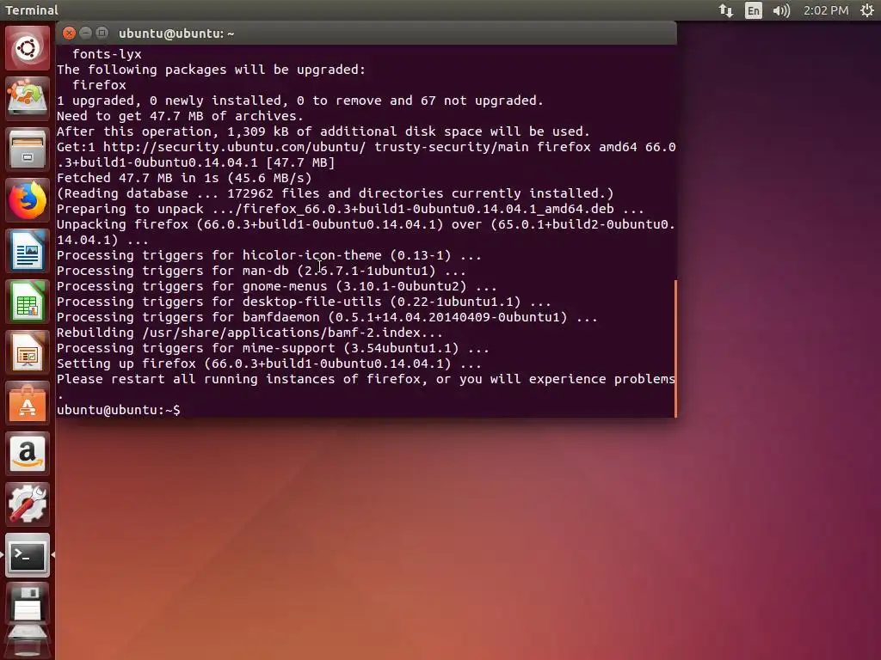881x660 pixels.
Task: Open Ubuntu Software Center from the launcher
Action: pos(28,403)
